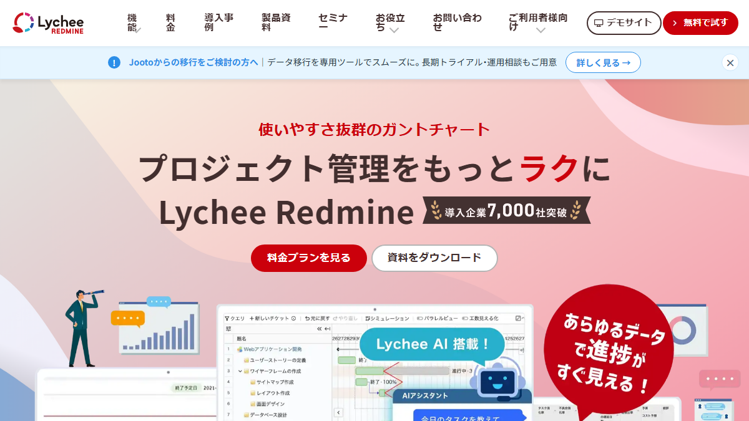Select the レイアウト作成 row
This screenshot has width=749, height=421.
coord(270,393)
